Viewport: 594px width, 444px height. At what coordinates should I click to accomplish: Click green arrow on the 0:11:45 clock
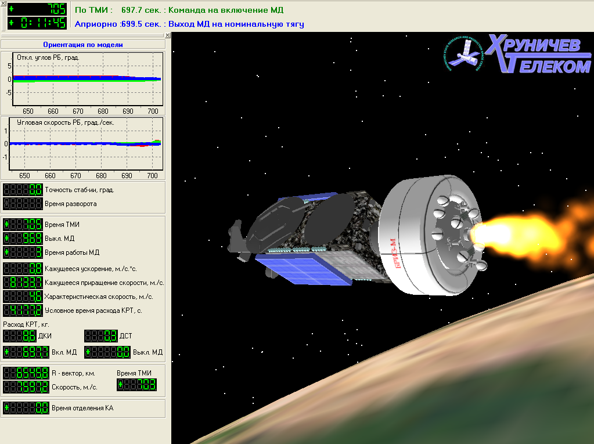[x=12, y=23]
